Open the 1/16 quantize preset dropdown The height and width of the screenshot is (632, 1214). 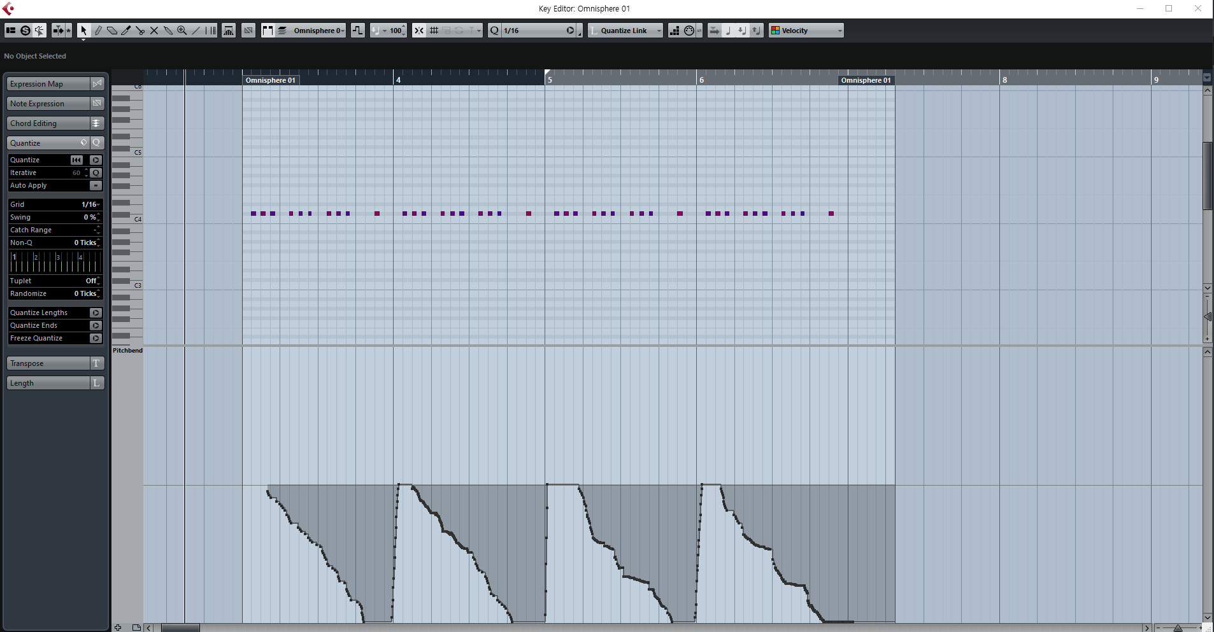[534, 31]
